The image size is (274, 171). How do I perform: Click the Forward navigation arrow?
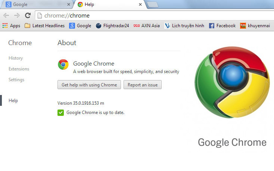tap(17, 16)
